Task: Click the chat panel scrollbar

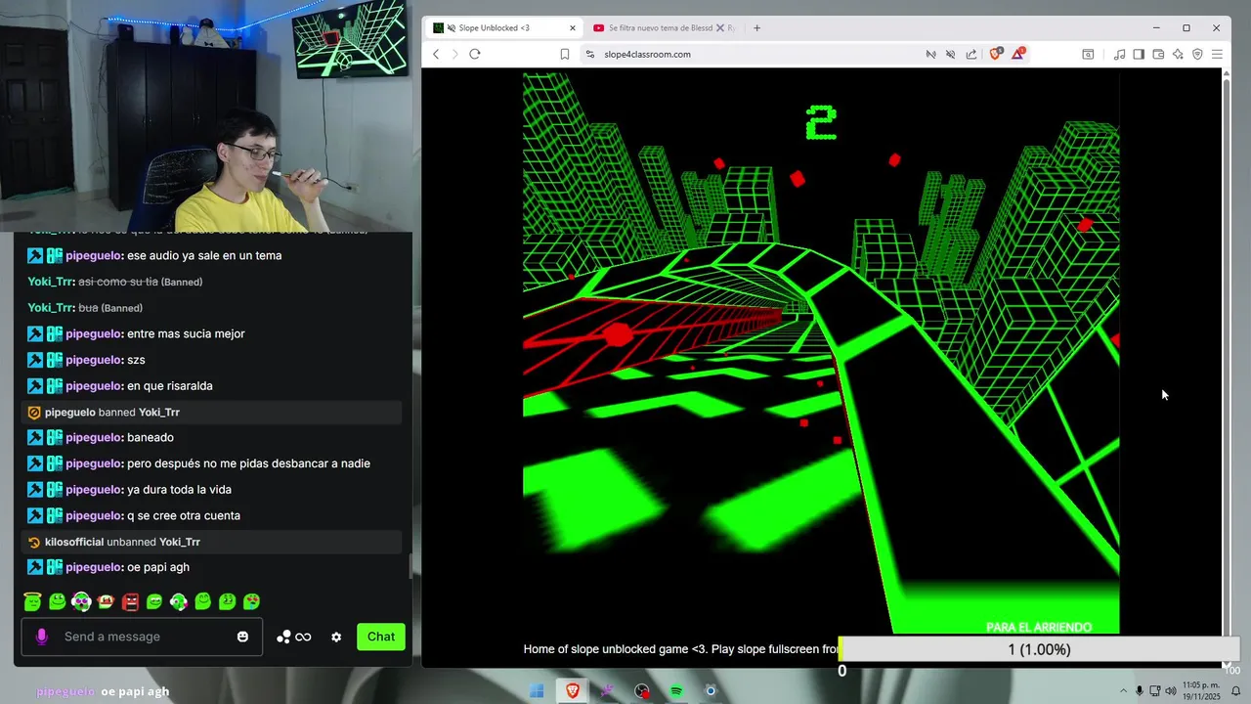Action: coord(410,565)
